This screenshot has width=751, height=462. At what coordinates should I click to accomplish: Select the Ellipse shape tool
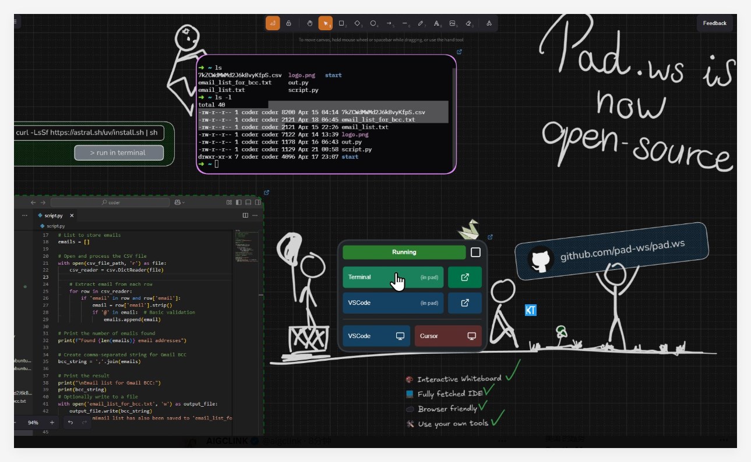tap(373, 23)
